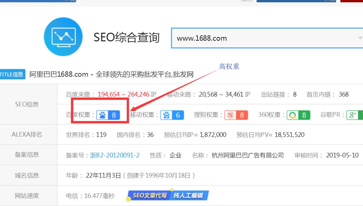The image size is (363, 206).
Task: Click the domain age 22年11月3日
Action: 103,175
